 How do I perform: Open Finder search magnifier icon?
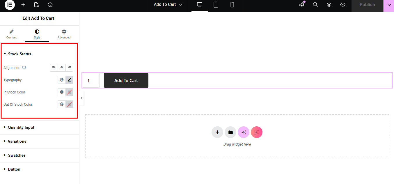315,5
